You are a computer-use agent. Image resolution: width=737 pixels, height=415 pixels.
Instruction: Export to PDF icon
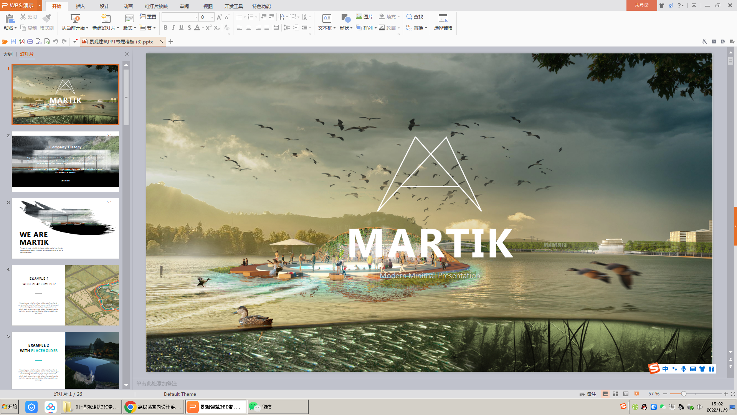click(21, 41)
